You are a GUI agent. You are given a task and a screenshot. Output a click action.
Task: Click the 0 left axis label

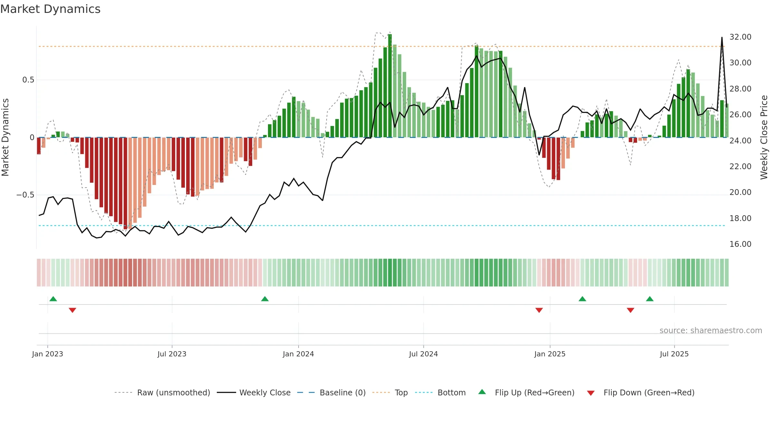[x=32, y=137]
